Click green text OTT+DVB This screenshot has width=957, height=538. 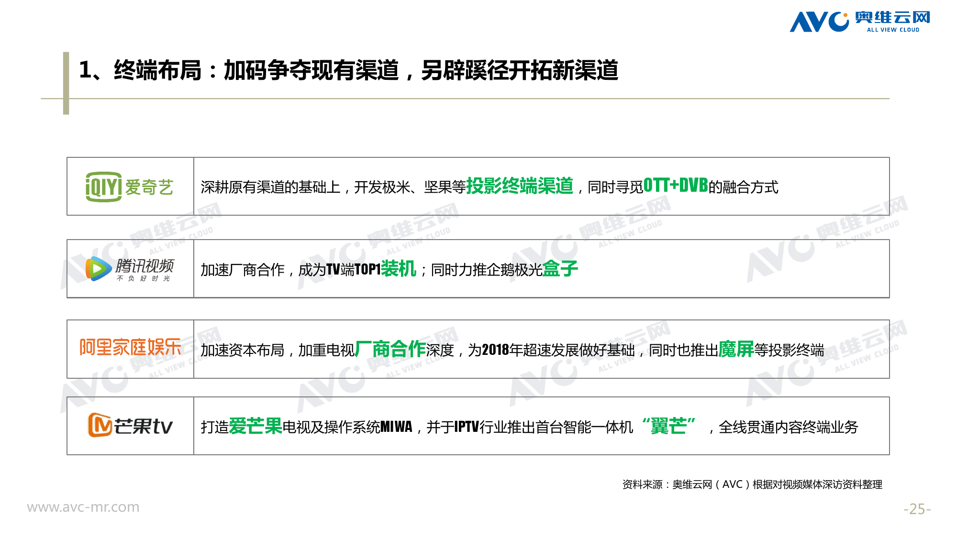click(675, 186)
